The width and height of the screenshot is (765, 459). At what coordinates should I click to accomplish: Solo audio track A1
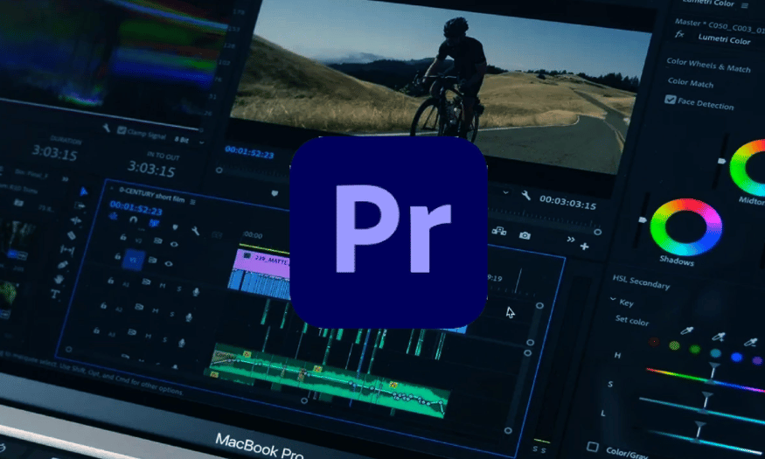pos(178,289)
